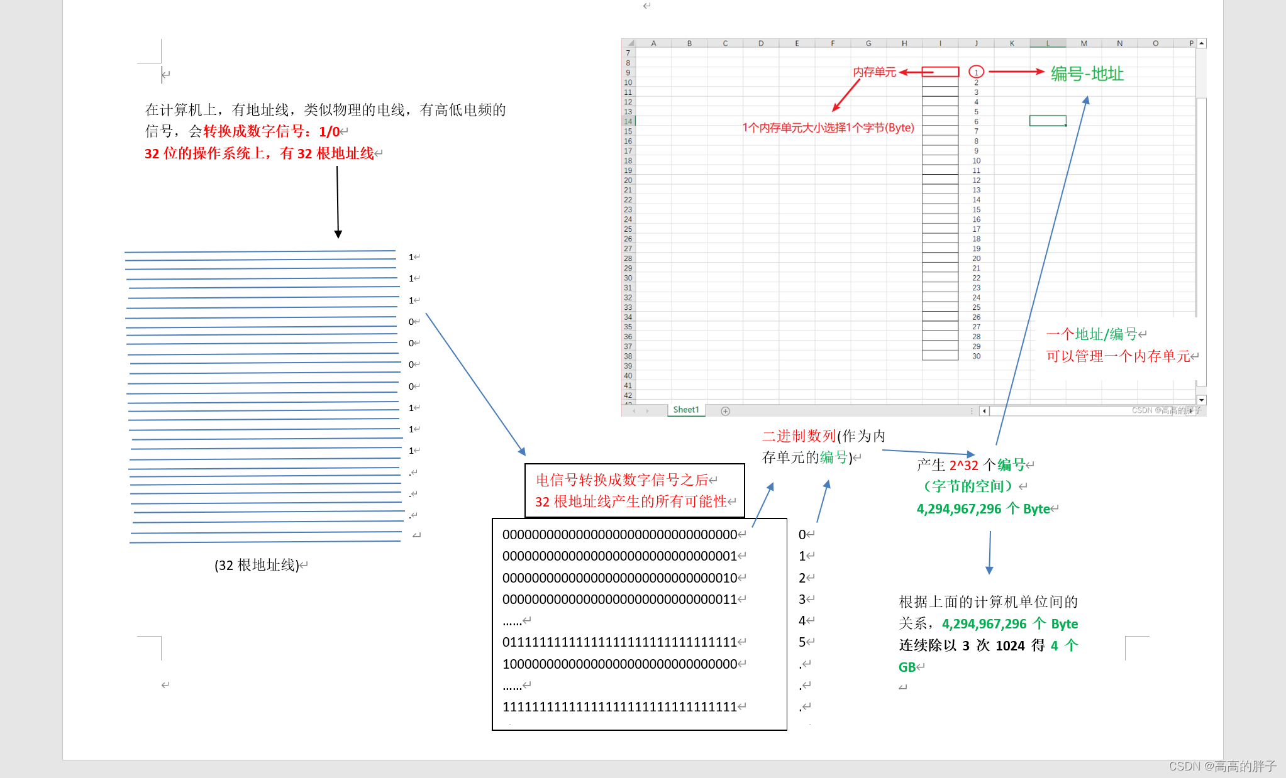Click the vertical scroll up arrow
The image size is (1286, 778).
pos(1201,43)
